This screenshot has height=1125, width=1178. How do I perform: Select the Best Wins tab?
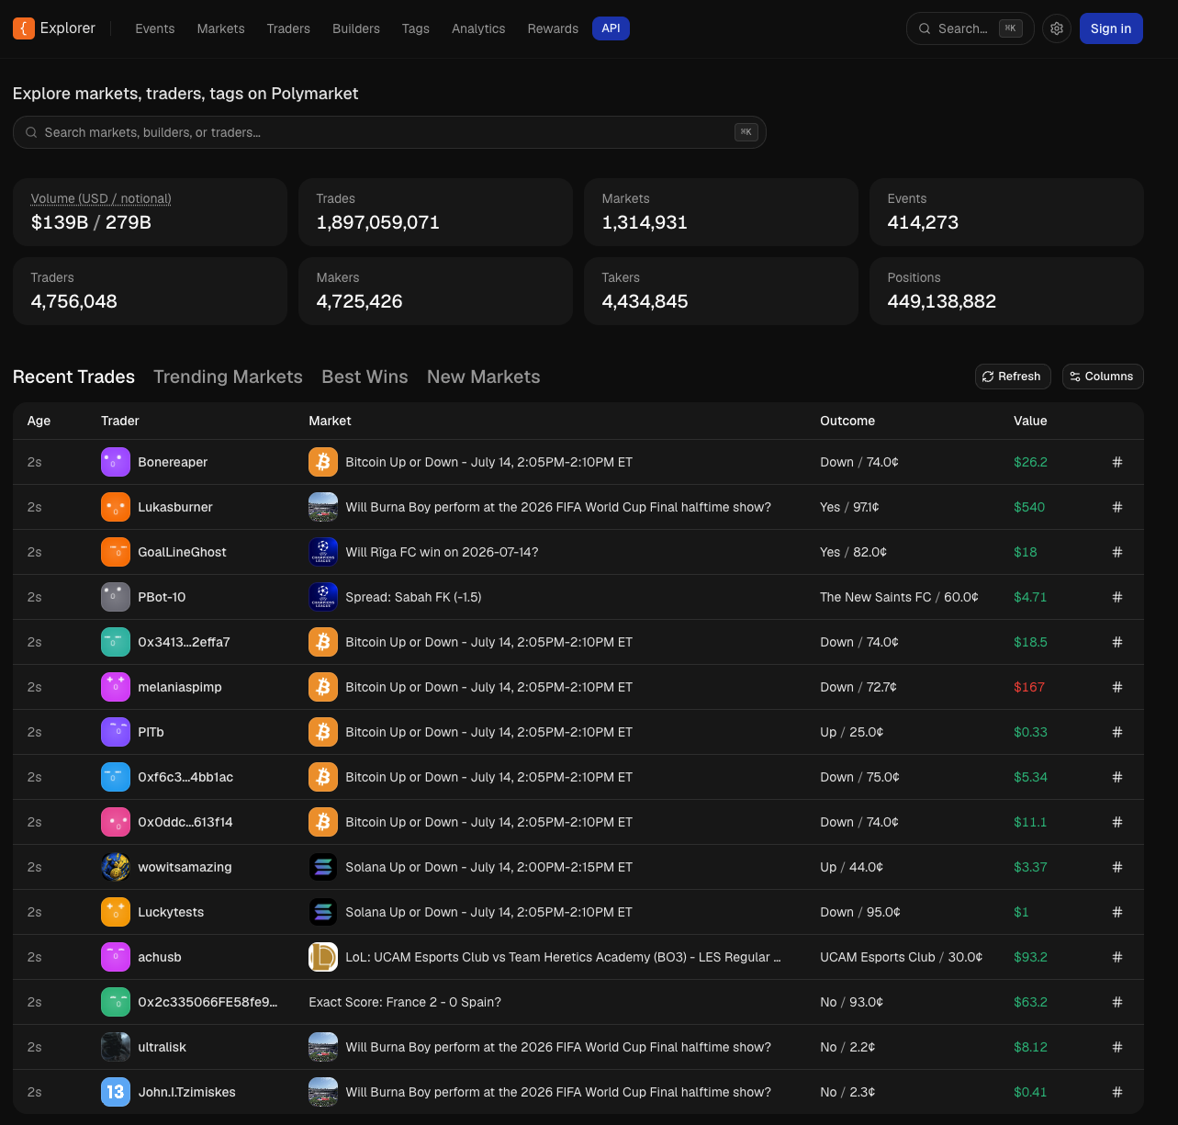[x=365, y=377]
